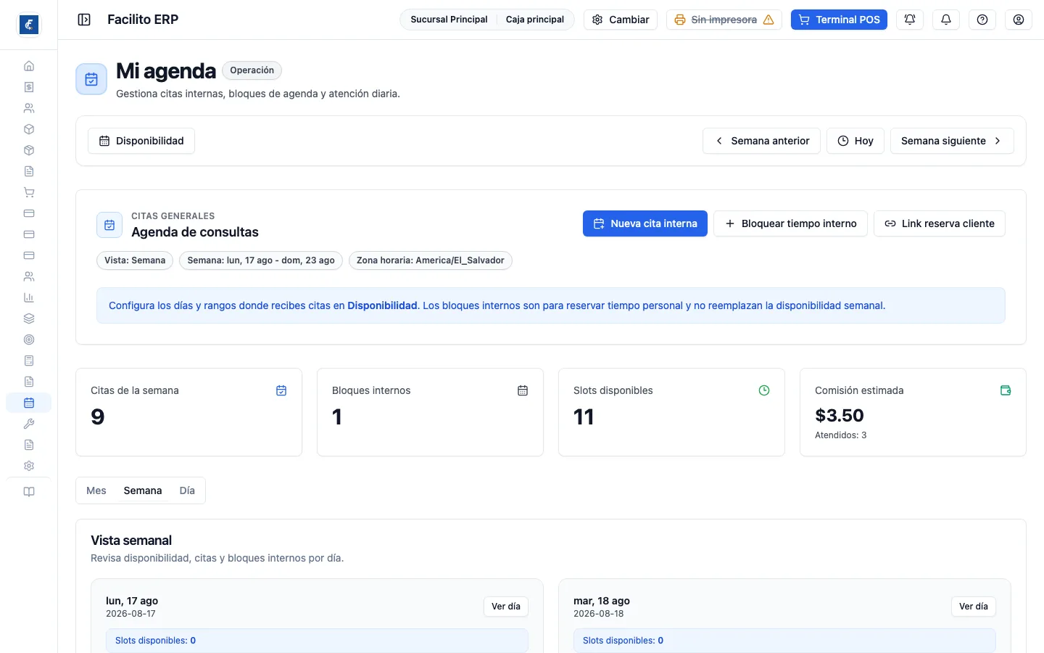The image size is (1044, 653).
Task: Collapse the sidebar with the panel toggle icon
Action: tap(84, 20)
